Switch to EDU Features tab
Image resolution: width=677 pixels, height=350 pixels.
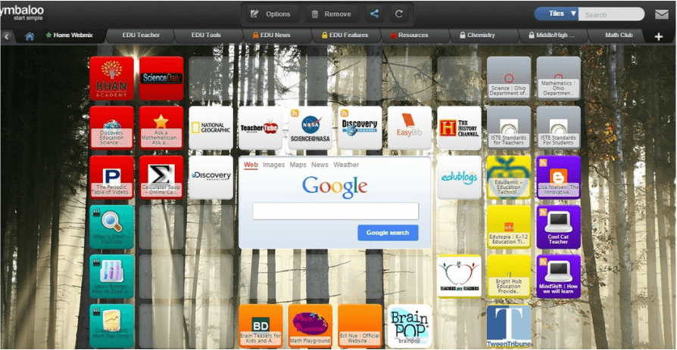pyautogui.click(x=345, y=36)
